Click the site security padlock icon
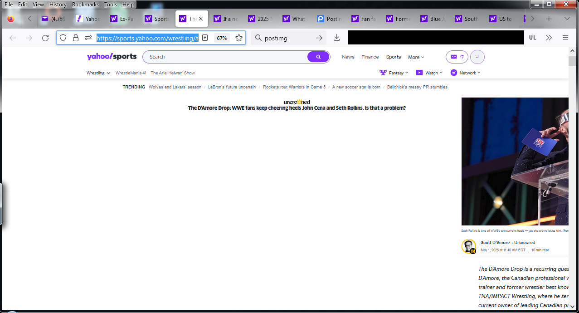 pyautogui.click(x=76, y=38)
